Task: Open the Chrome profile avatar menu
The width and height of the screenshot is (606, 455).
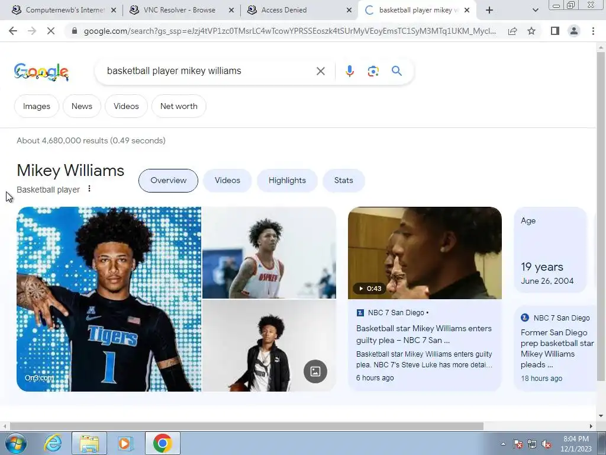Action: (x=574, y=31)
